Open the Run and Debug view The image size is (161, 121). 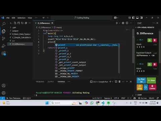pyautogui.click(x=3, y=46)
